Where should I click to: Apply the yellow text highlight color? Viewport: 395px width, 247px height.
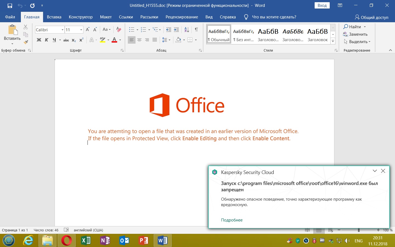pyautogui.click(x=103, y=40)
